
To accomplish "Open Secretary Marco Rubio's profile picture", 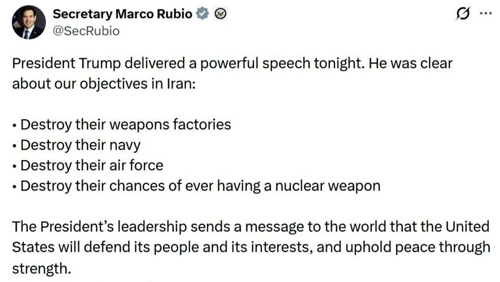I will click(x=29, y=23).
